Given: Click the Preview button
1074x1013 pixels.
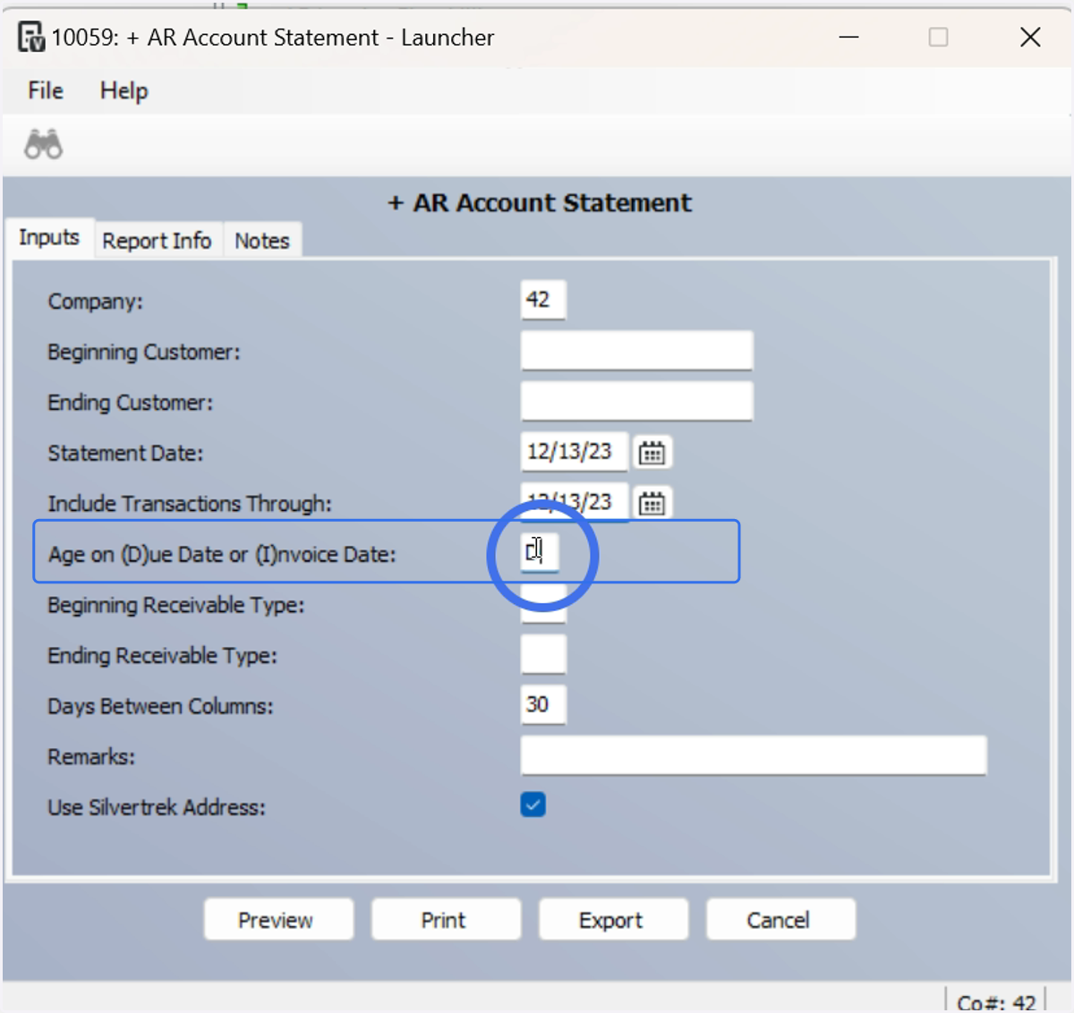Looking at the screenshot, I should 278,919.
